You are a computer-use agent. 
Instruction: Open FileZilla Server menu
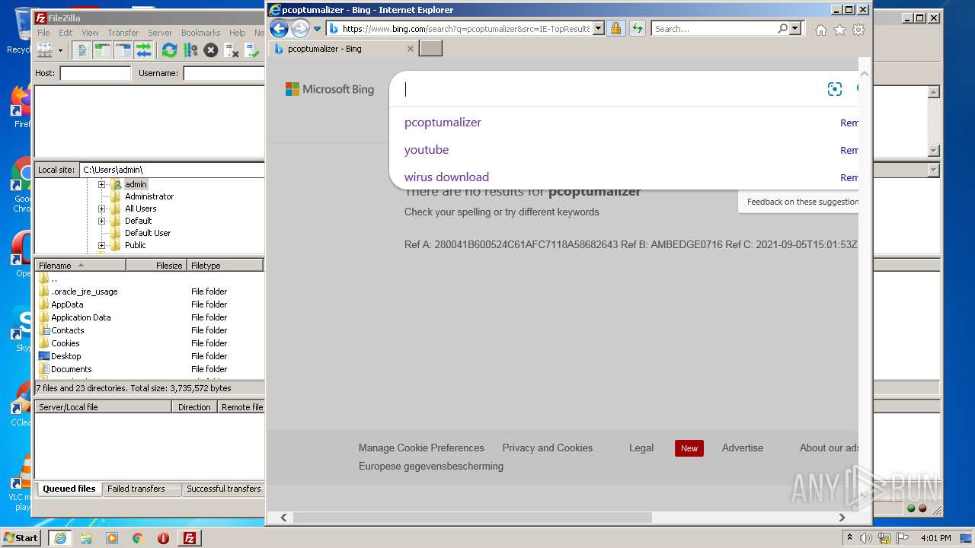(x=160, y=33)
